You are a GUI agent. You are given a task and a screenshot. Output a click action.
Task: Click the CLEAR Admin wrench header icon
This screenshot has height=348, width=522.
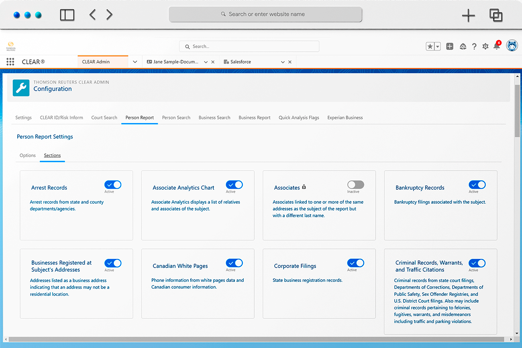[21, 87]
